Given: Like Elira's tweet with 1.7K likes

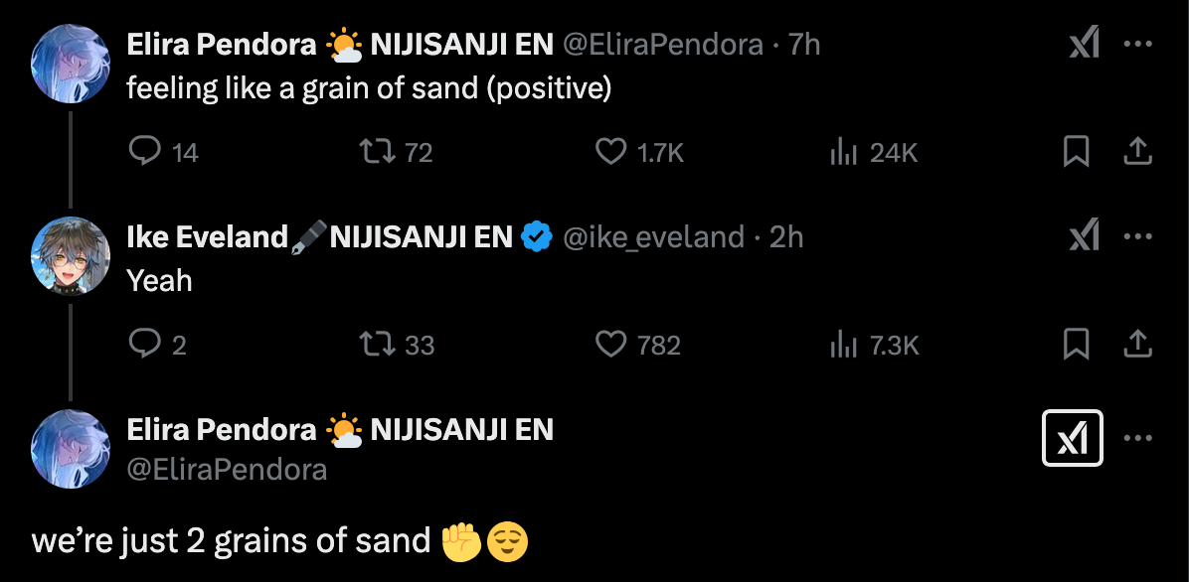Looking at the screenshot, I should (x=609, y=151).
